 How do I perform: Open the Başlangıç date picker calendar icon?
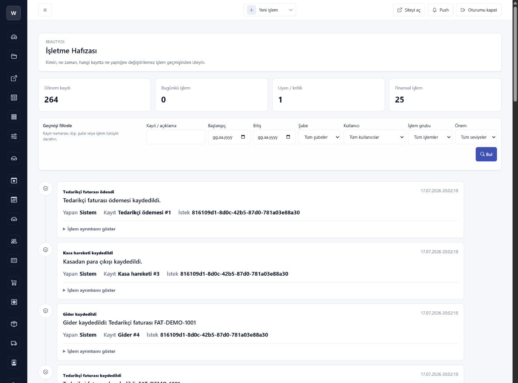[243, 137]
